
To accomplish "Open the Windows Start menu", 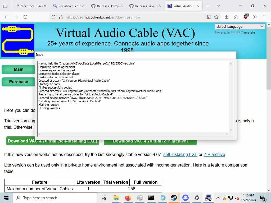I will (x=6, y=198).
